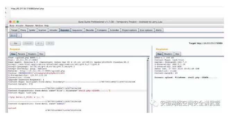The image size is (231, 128).
Task: Send the request with Go button
Action: pos(16,43)
